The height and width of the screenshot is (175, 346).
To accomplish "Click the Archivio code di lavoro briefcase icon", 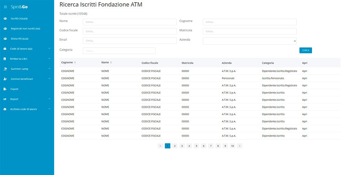I will (5, 109).
